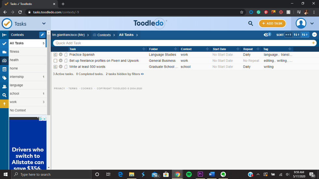Screen dimensions: 319x179
Task: Open the tag view icon in the sidebar
Action: [x=4, y=78]
